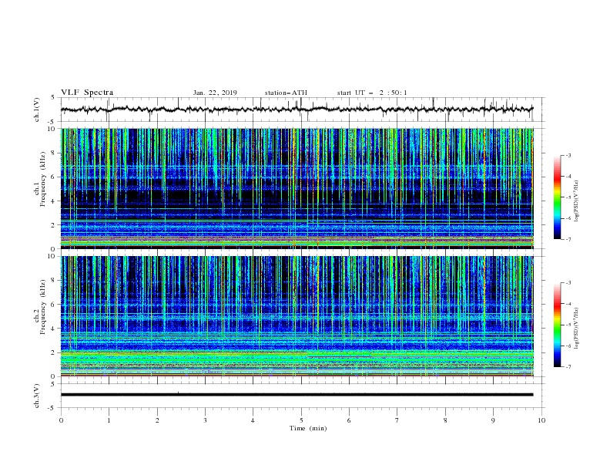Image resolution: width=610 pixels, height=472 pixels.
Task: Click time axis tick label "10"
Action: (541, 420)
